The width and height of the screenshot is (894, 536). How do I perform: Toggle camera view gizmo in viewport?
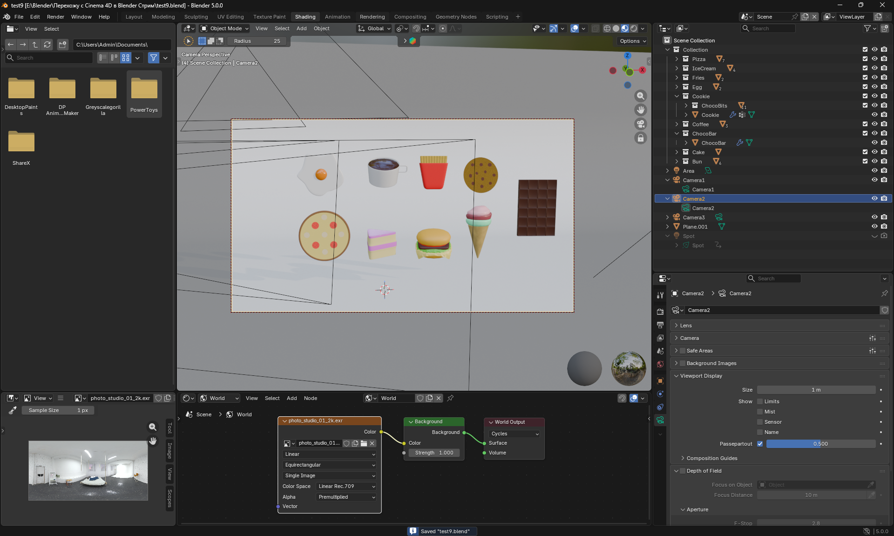[641, 124]
